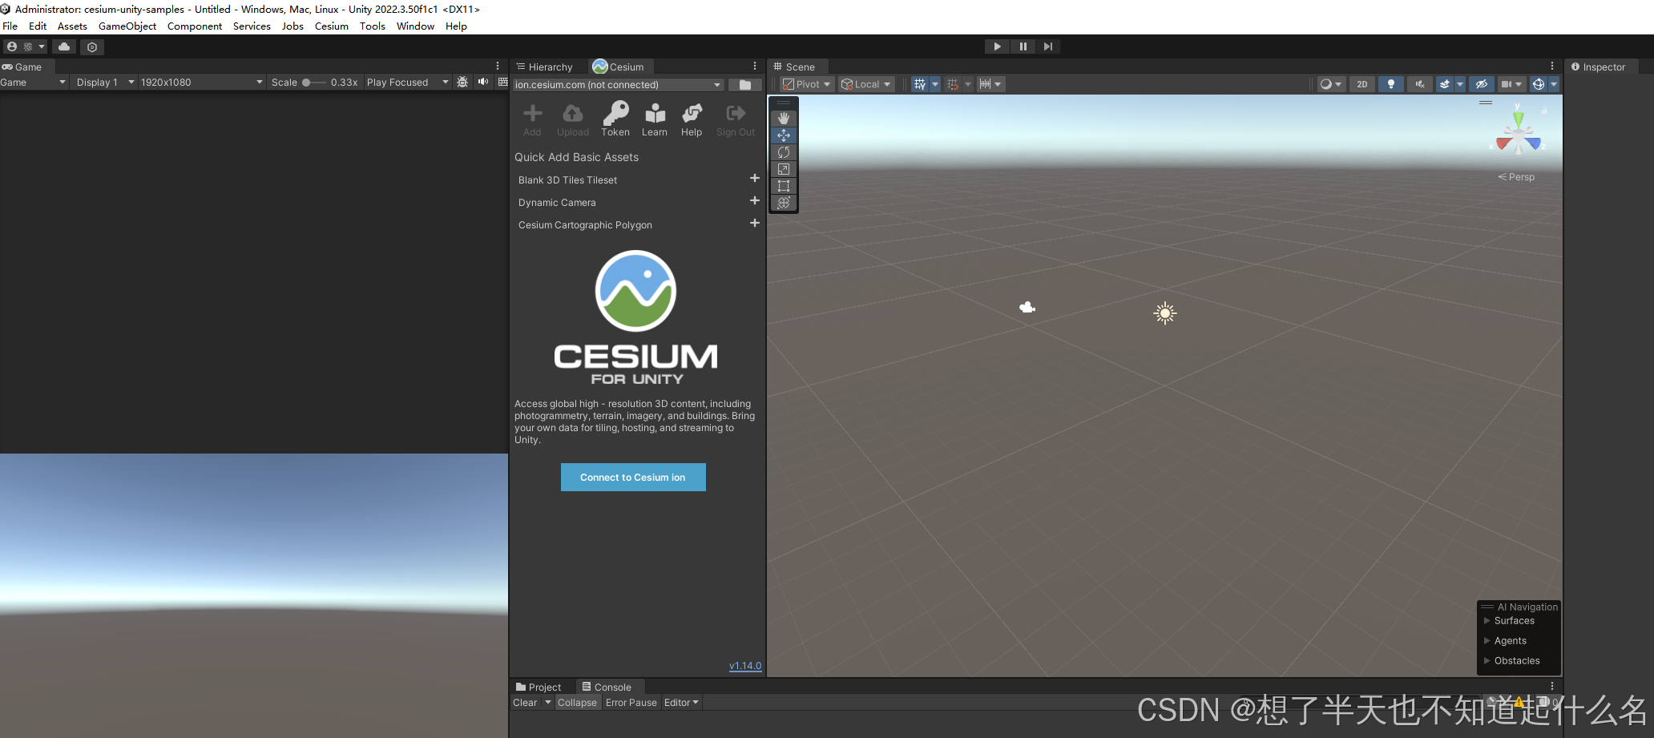Toggle hidden objects visibility in Scene

[1482, 84]
